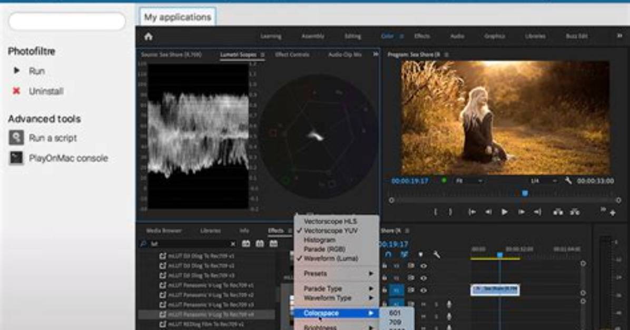Choose Histogram from the menu
The image size is (630, 330).
pyautogui.click(x=336, y=240)
